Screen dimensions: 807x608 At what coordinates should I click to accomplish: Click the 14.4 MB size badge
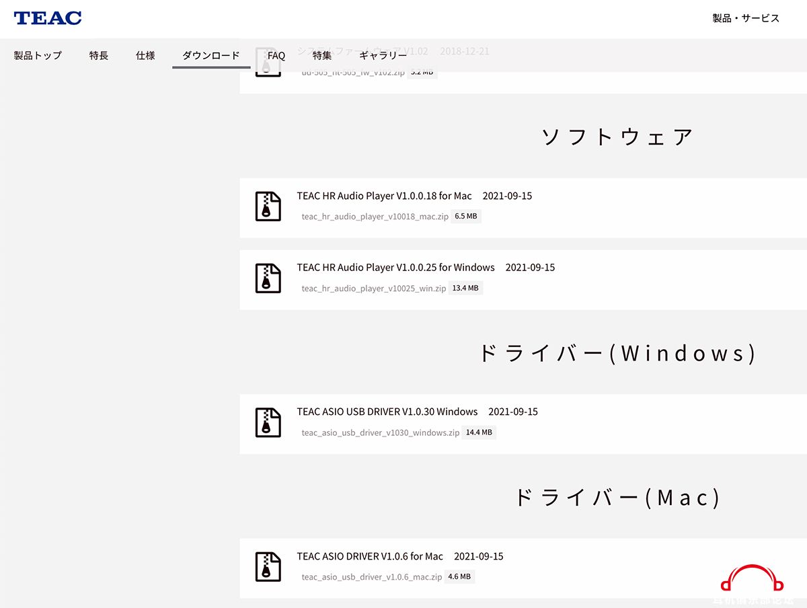click(479, 432)
